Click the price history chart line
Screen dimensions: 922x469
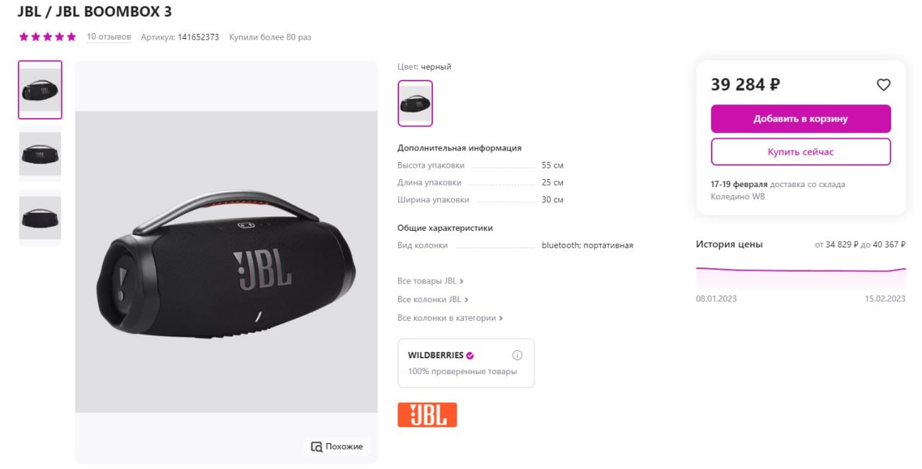(800, 270)
